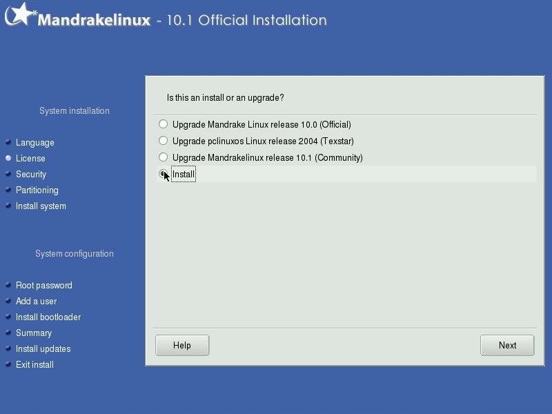The height and width of the screenshot is (414, 552).
Task: Click the bullet icon beside Exit install
Action: click(x=8, y=364)
